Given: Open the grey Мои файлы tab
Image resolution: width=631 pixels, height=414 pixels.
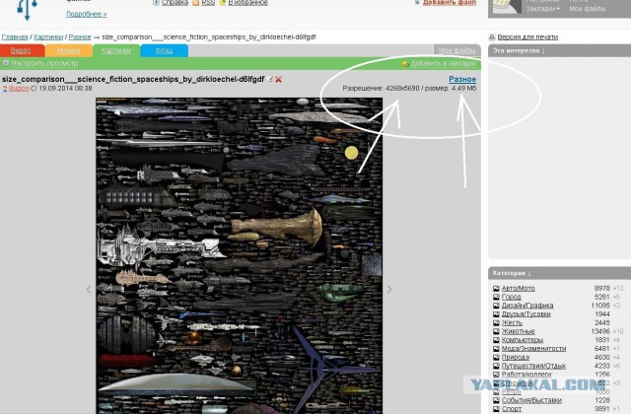Looking at the screenshot, I should (x=456, y=50).
